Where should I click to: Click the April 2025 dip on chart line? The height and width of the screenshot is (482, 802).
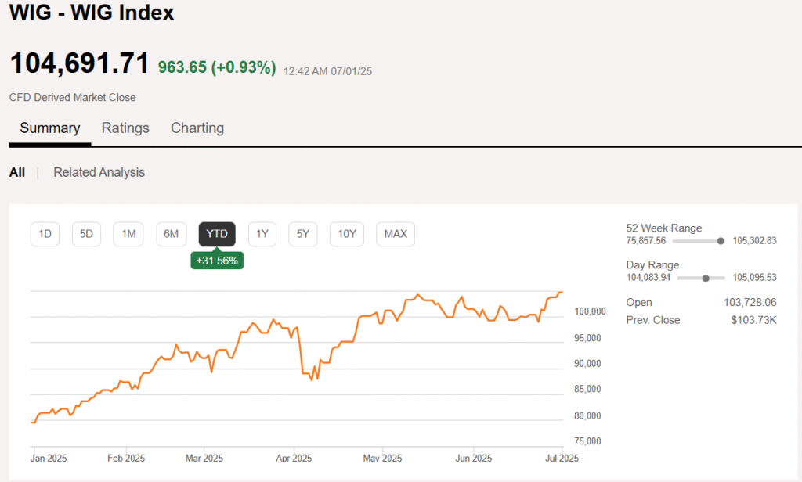point(312,379)
